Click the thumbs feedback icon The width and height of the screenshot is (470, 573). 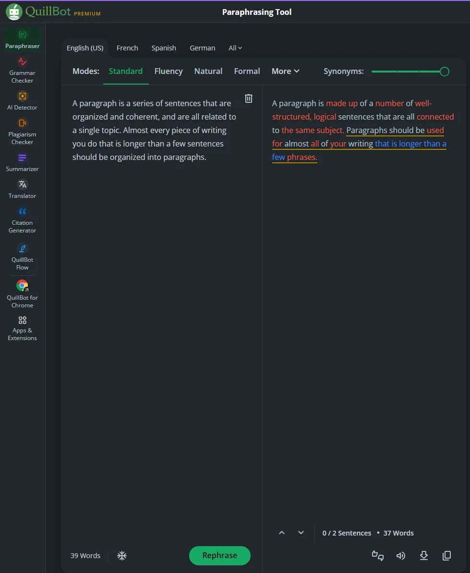click(x=378, y=556)
